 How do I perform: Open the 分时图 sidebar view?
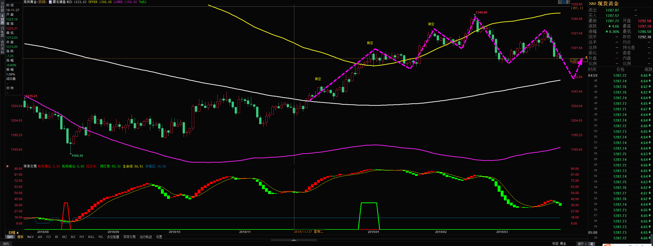[2, 7]
